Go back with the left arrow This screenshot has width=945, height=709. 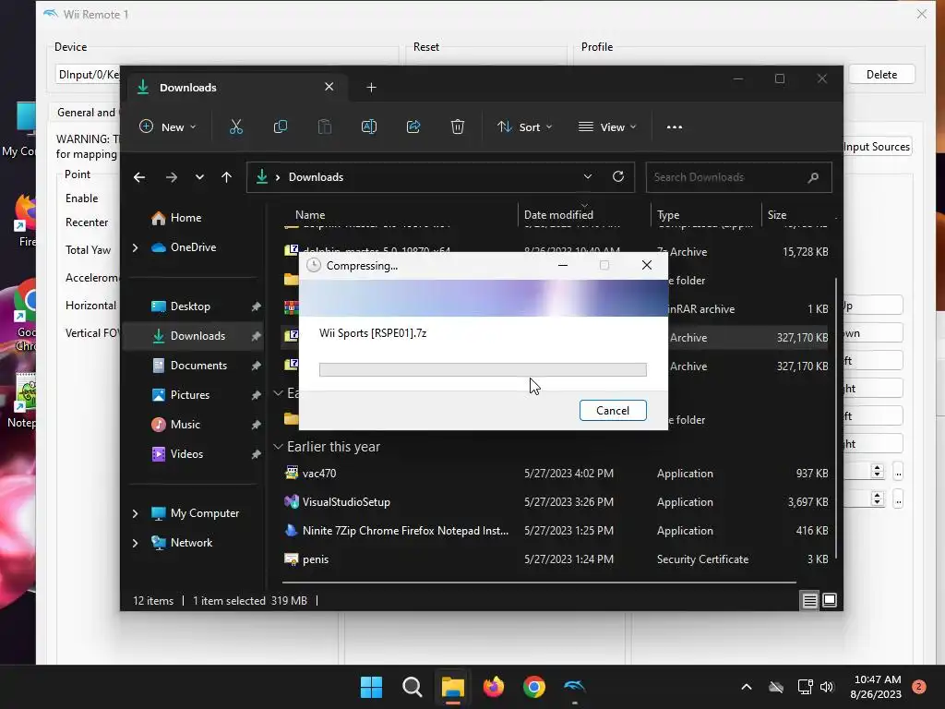pyautogui.click(x=139, y=177)
